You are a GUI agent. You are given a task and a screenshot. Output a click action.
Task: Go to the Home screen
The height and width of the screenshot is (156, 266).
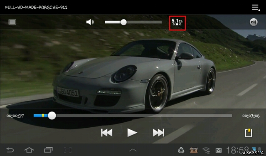[29, 150]
